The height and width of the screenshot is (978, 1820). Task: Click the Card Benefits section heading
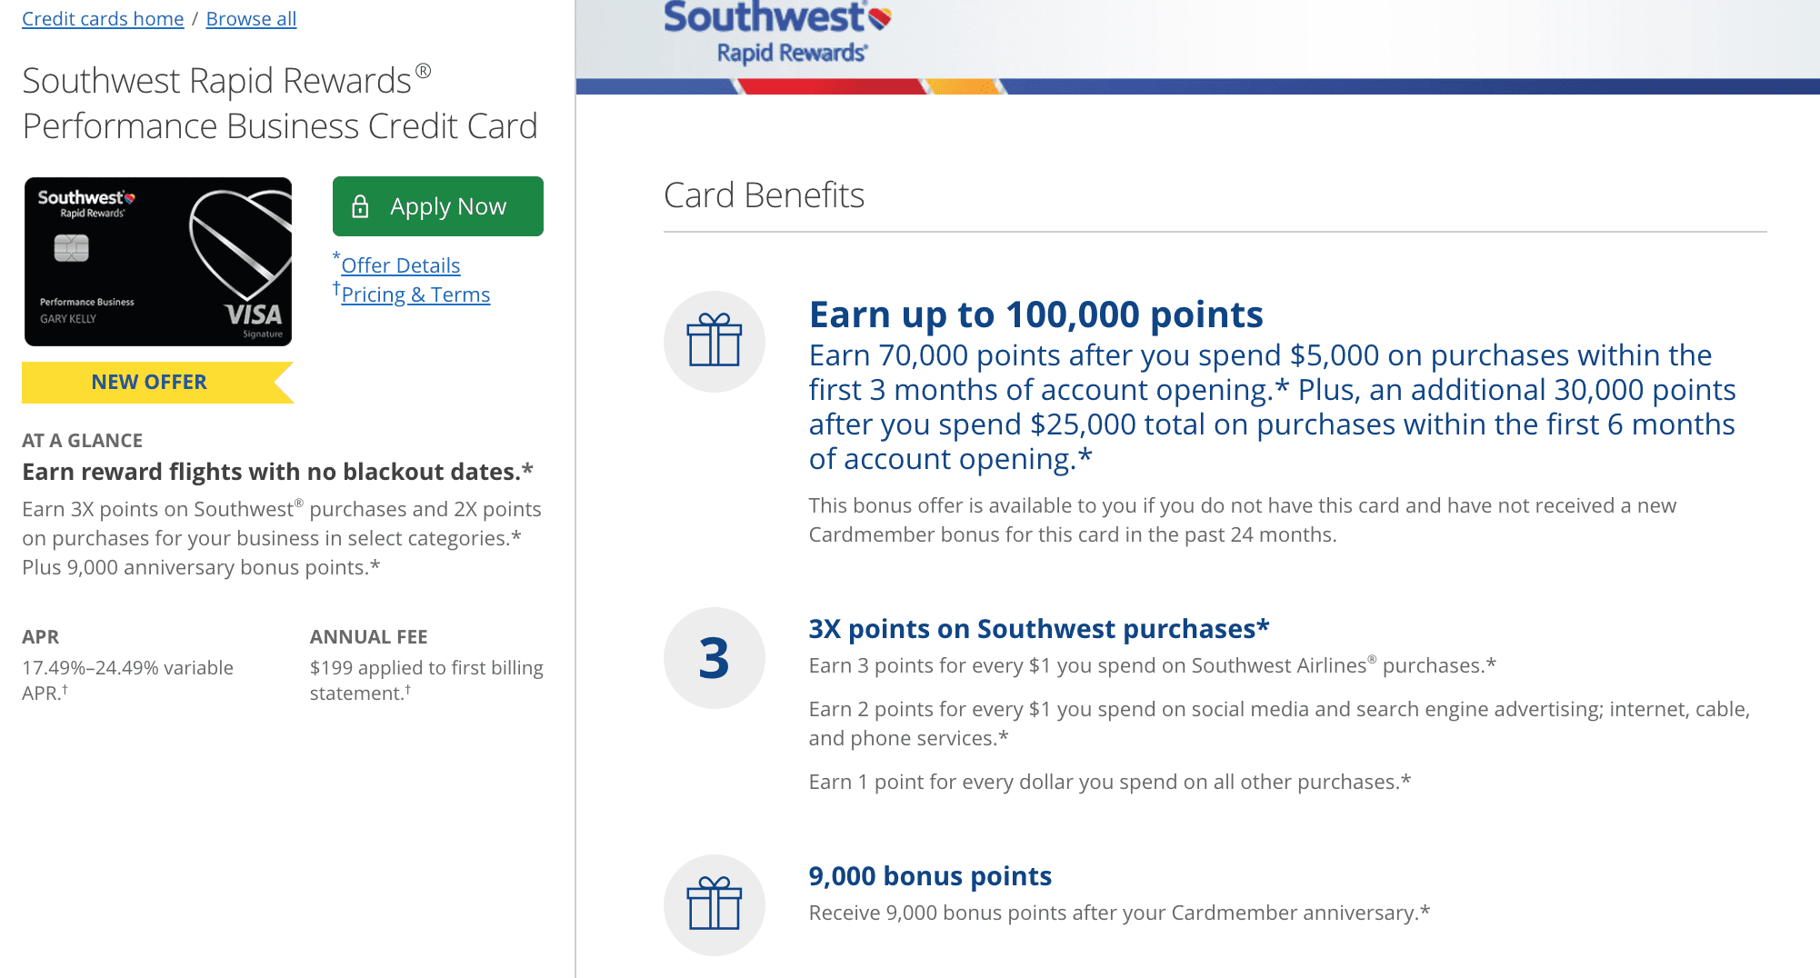(764, 195)
